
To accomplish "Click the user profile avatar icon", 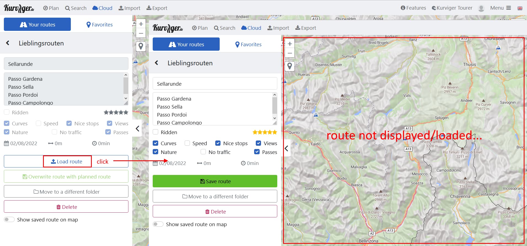I will [x=481, y=8].
